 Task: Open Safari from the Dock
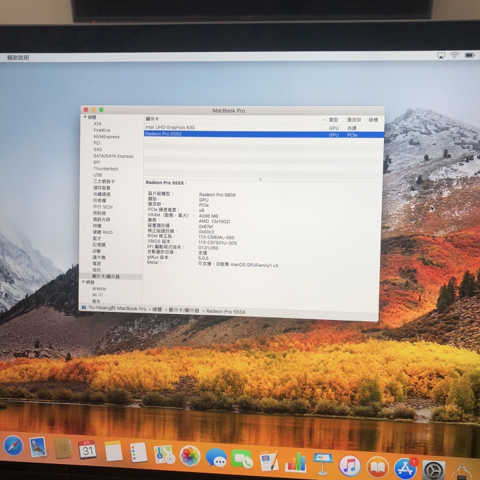13,445
